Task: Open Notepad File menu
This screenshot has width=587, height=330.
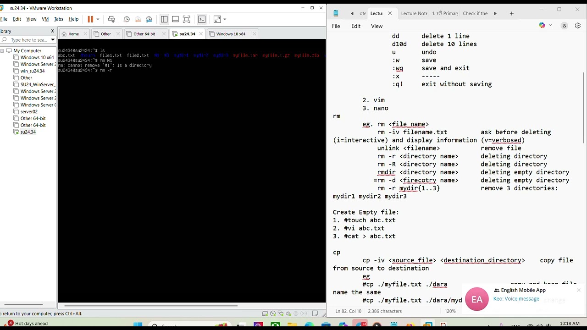Action: [x=336, y=26]
